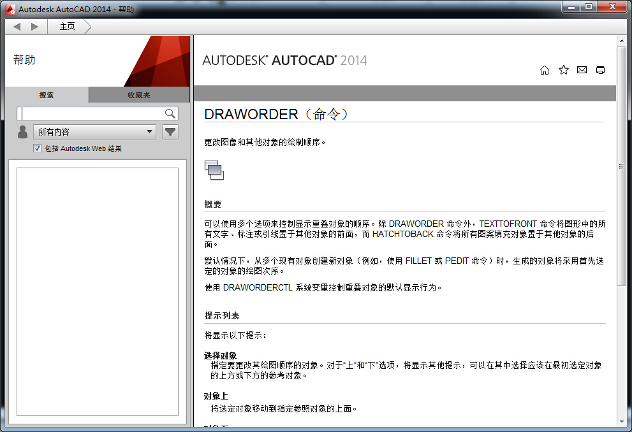Screen dimensions: 632x432
Task: Click the content scrollbar down arrow
Action: [x=621, y=421]
